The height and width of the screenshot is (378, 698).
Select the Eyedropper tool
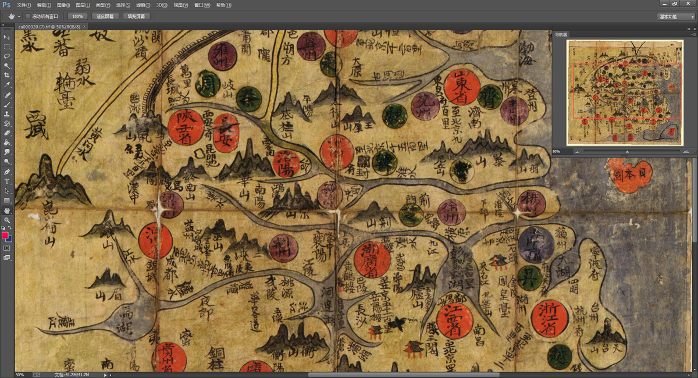coord(7,84)
